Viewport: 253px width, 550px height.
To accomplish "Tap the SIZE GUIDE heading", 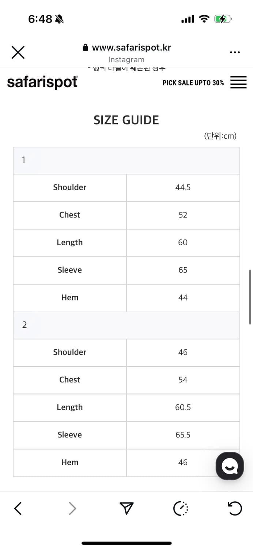I will 126,120.
